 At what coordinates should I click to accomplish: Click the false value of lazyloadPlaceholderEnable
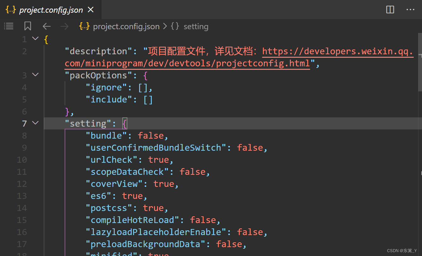click(250, 232)
